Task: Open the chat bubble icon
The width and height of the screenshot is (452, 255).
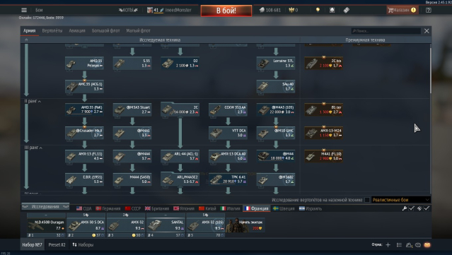Action: pos(418,245)
